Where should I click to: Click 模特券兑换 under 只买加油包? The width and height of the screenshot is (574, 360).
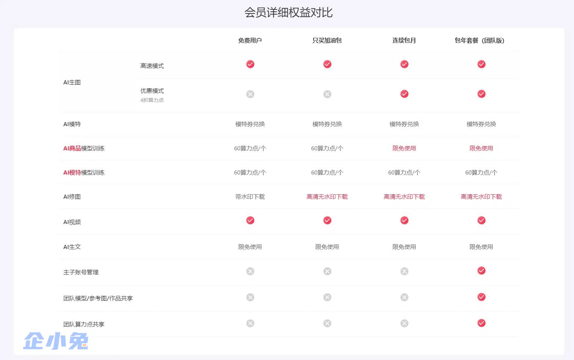pyautogui.click(x=327, y=124)
